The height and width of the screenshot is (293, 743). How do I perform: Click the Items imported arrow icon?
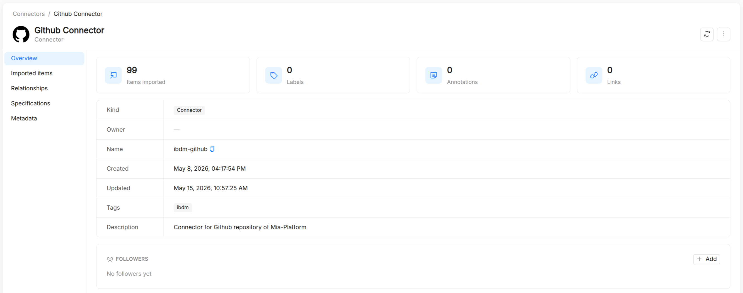[113, 75]
